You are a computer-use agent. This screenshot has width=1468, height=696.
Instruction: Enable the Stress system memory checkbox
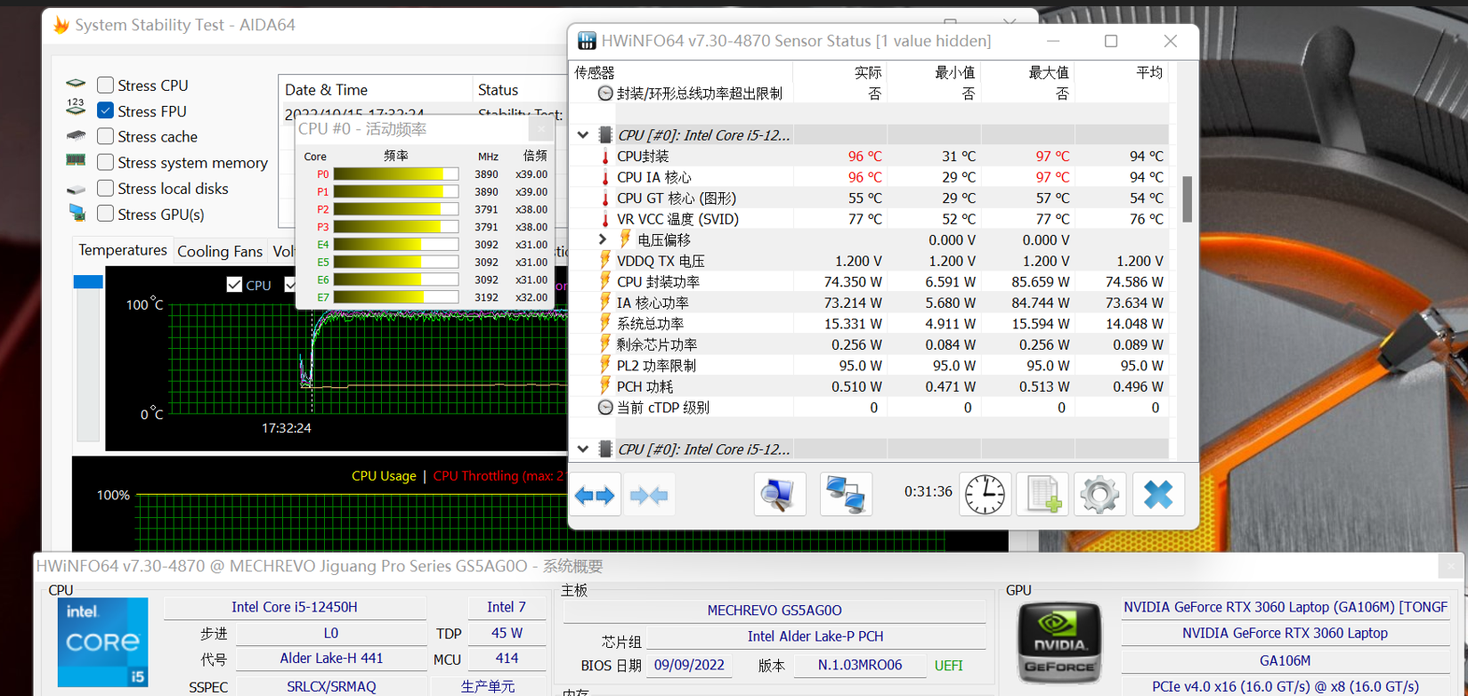[x=105, y=163]
